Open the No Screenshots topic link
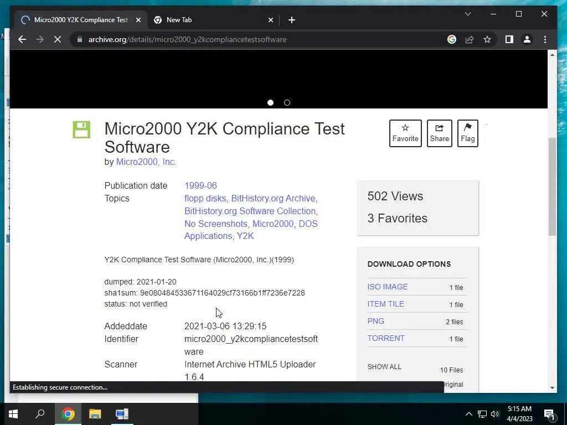 215,224
